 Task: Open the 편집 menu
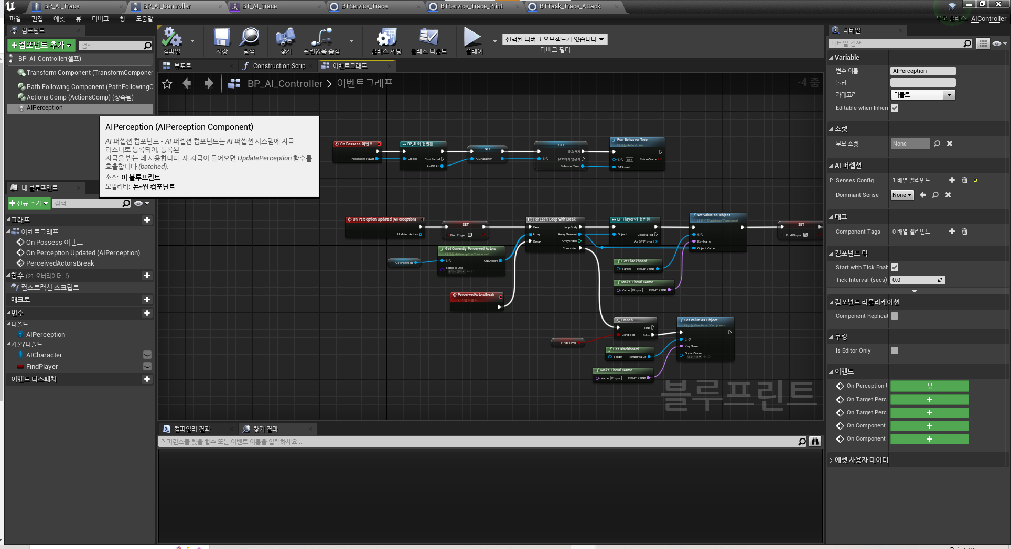tap(37, 19)
